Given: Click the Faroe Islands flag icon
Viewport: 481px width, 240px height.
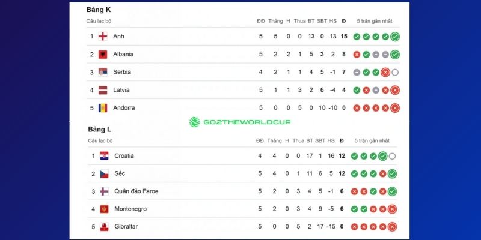Looking at the screenshot, I should [104, 191].
